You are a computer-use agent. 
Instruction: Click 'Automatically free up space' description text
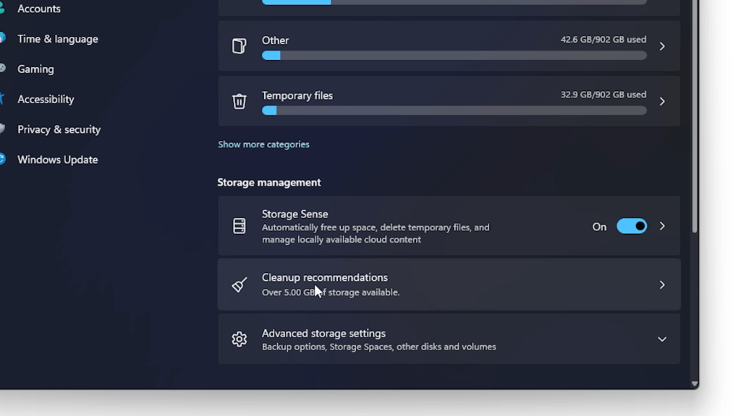(x=376, y=233)
